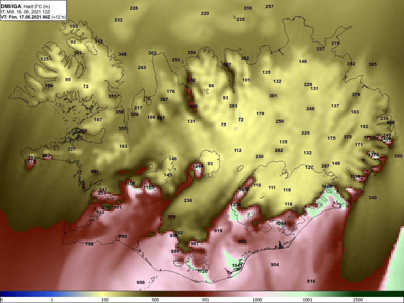The width and height of the screenshot is (404, 303).
Task: Pick the value 932 on the map
Action: [100, 212]
